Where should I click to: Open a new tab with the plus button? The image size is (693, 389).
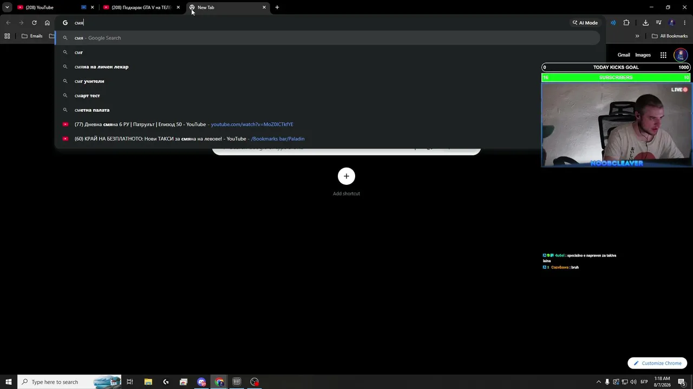tap(277, 8)
